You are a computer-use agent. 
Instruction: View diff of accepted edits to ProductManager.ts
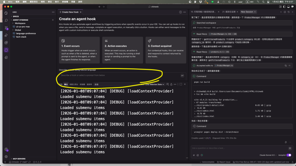coord(286,65)
